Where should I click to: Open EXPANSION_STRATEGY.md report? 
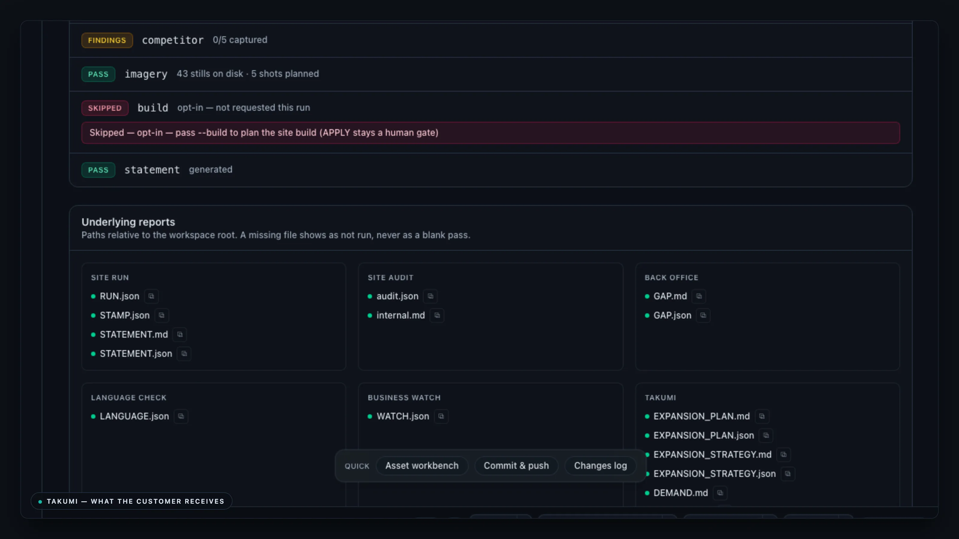click(713, 455)
